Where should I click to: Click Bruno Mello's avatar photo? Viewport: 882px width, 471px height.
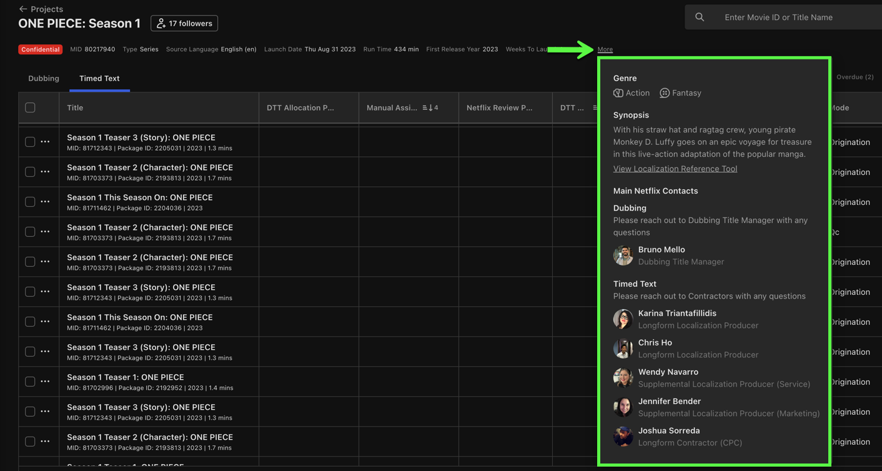[x=623, y=255]
